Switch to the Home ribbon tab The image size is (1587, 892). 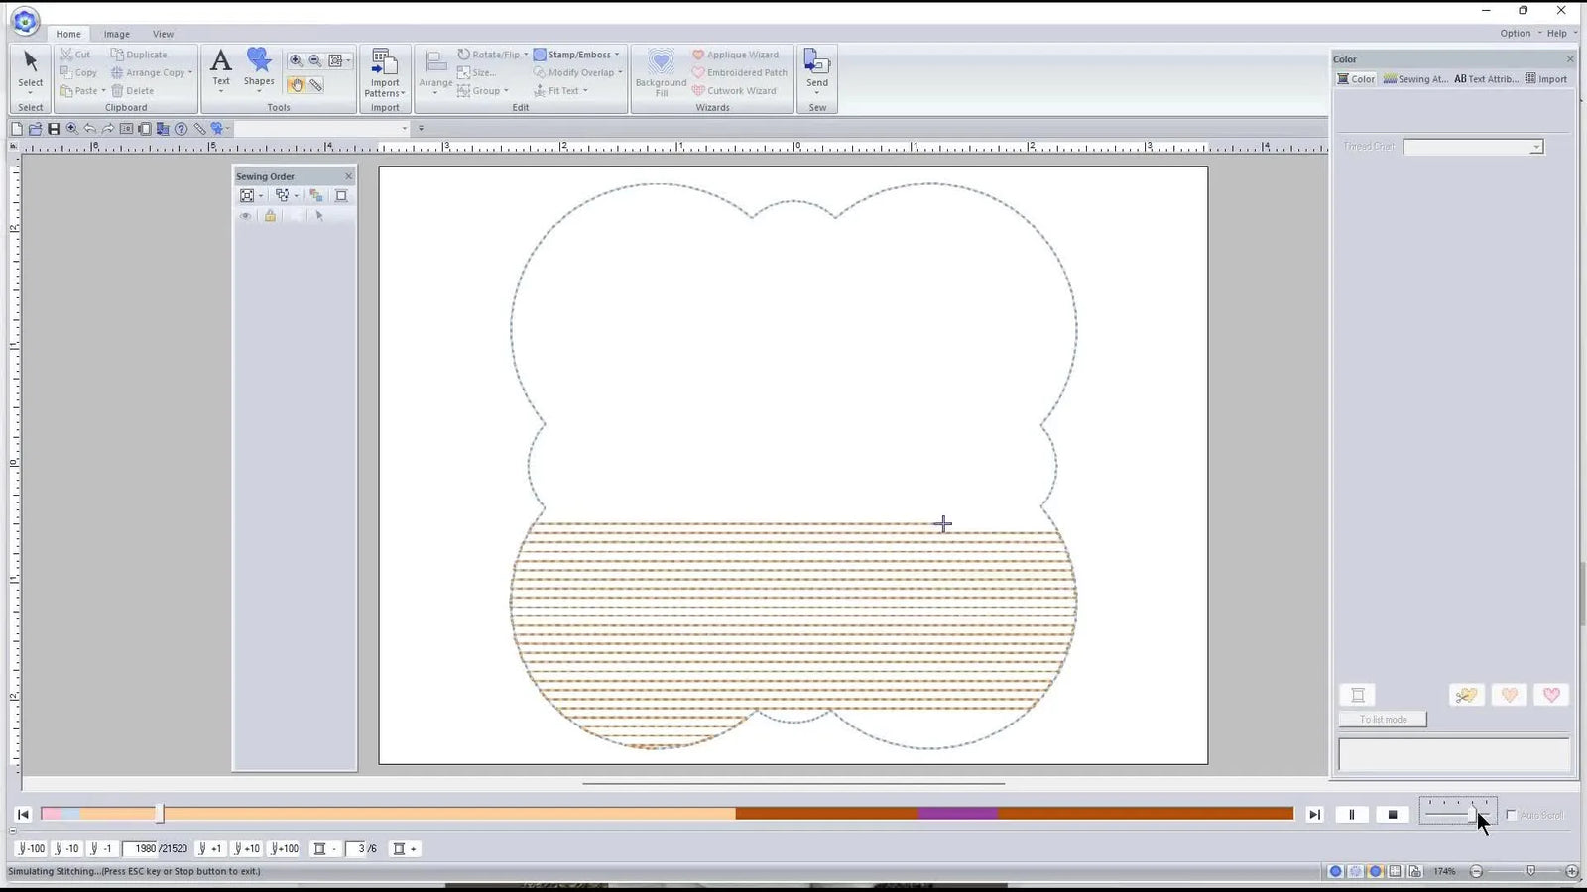(68, 34)
